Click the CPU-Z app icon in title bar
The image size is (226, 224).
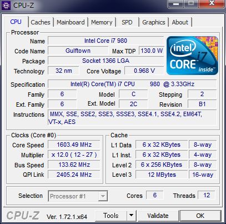(x=6, y=6)
